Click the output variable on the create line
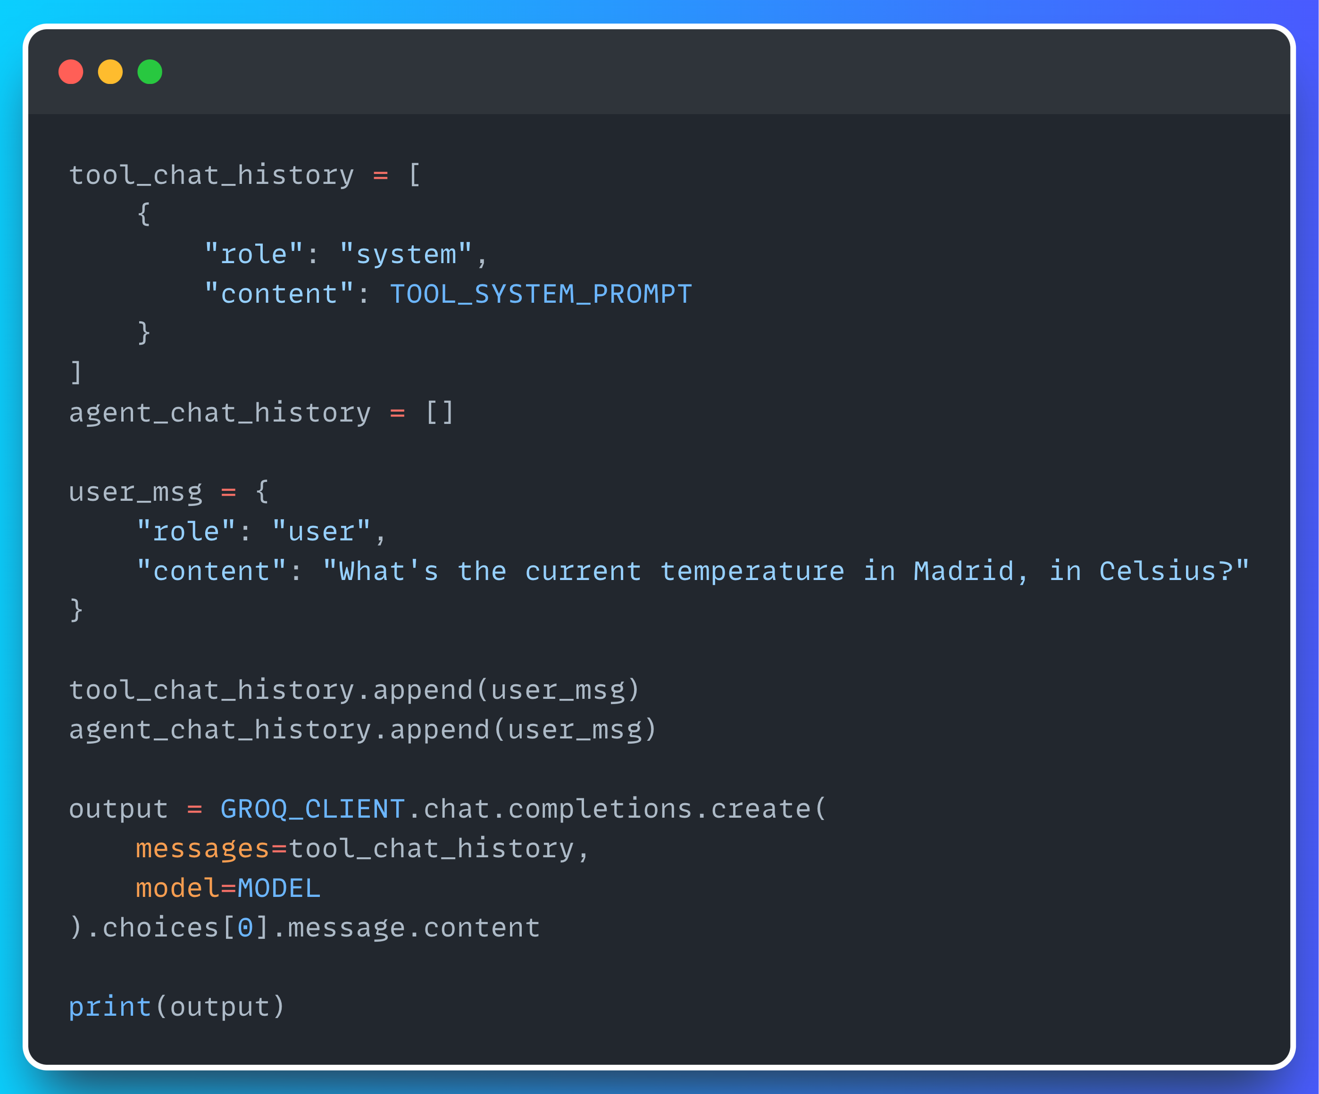 tap(119, 809)
